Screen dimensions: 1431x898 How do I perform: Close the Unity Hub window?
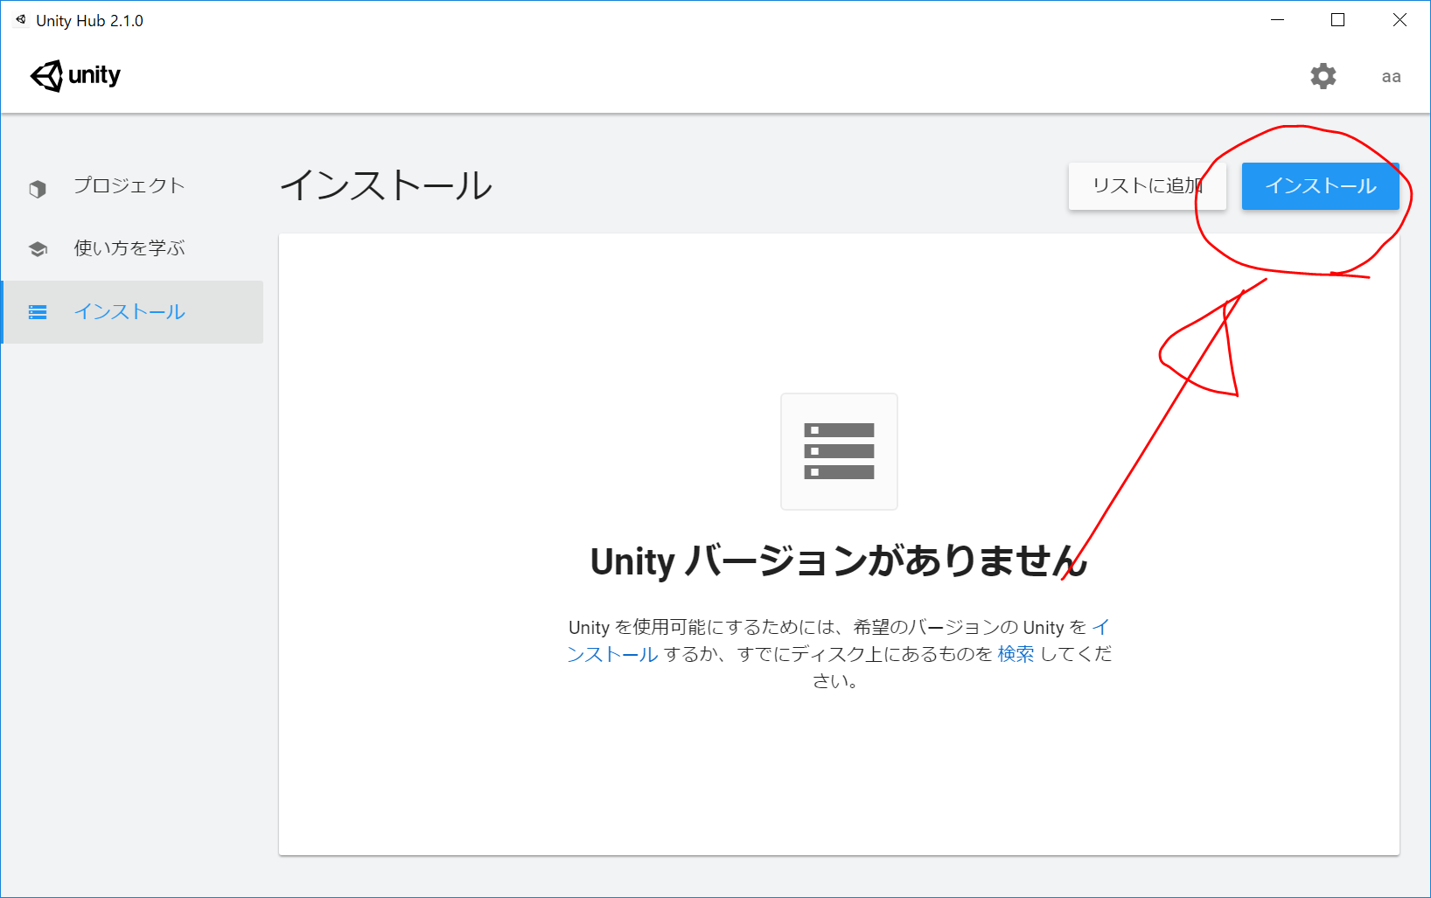click(1400, 20)
